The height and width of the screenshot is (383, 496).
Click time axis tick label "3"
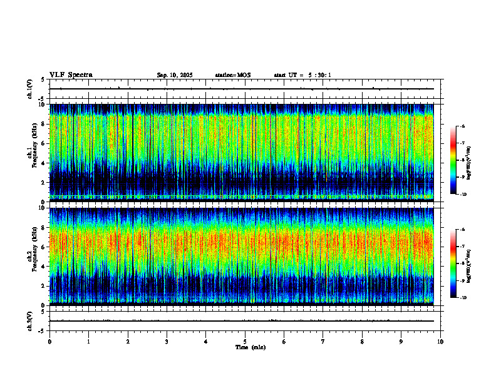[167, 342]
